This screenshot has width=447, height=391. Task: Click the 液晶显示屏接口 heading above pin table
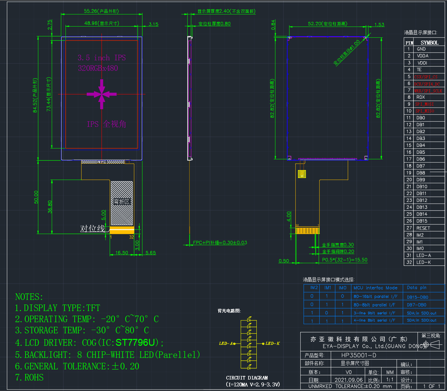(x=420, y=32)
